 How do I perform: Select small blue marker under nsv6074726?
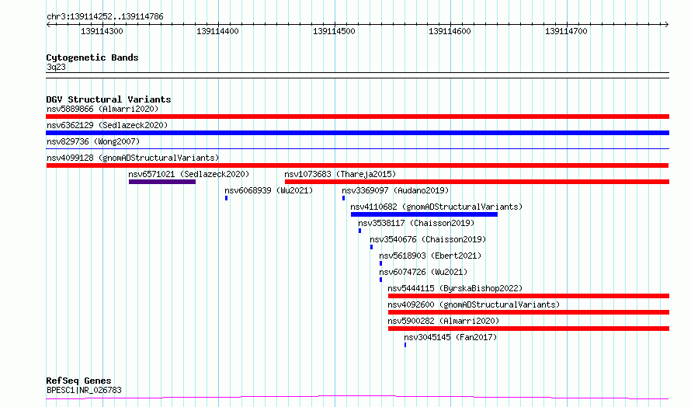click(x=380, y=280)
